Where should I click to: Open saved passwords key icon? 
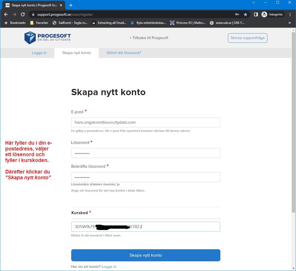[x=237, y=14]
